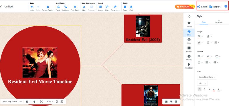Viewport: 229px width, 106px height.
Task: Select the Topic tab in Style panel
Action: point(204,22)
